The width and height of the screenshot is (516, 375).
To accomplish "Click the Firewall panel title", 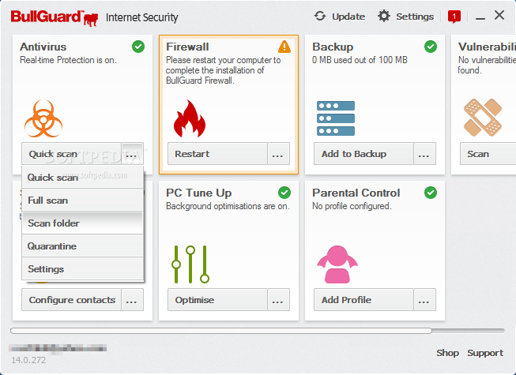I will (x=187, y=47).
